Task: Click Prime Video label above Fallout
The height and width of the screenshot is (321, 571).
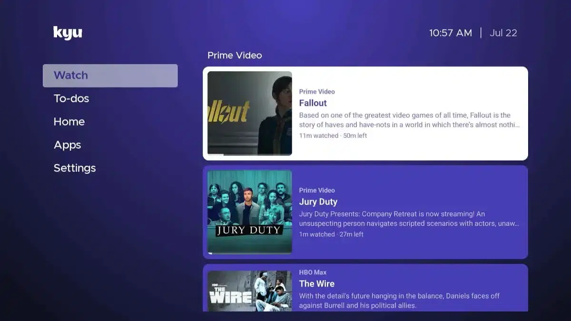Action: [317, 91]
